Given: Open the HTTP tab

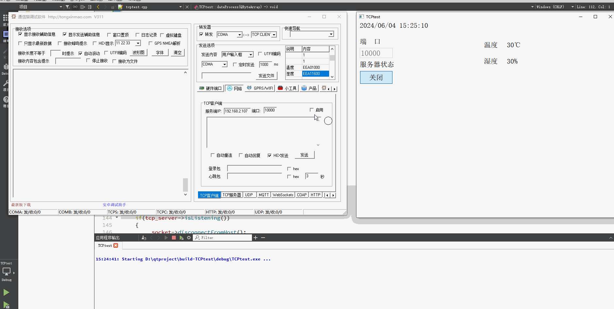Looking at the screenshot, I should [316, 195].
